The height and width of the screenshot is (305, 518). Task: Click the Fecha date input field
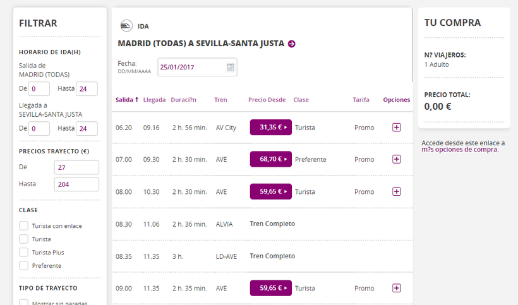tap(191, 67)
